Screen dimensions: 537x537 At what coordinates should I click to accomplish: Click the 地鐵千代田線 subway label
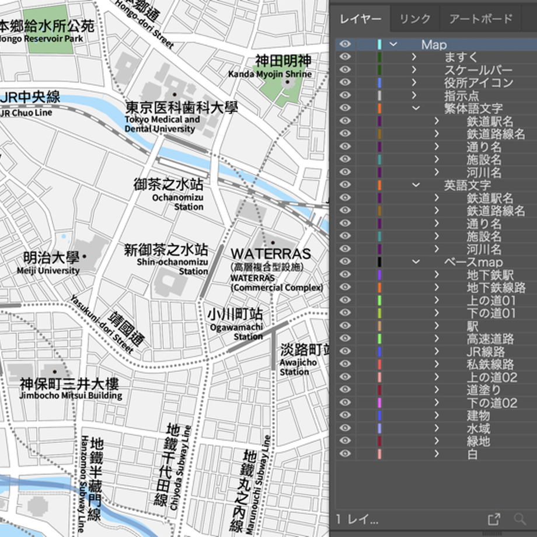166,465
